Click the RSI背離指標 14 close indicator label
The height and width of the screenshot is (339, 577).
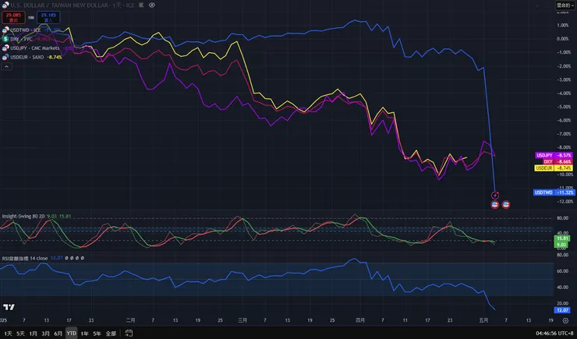[x=25, y=258]
